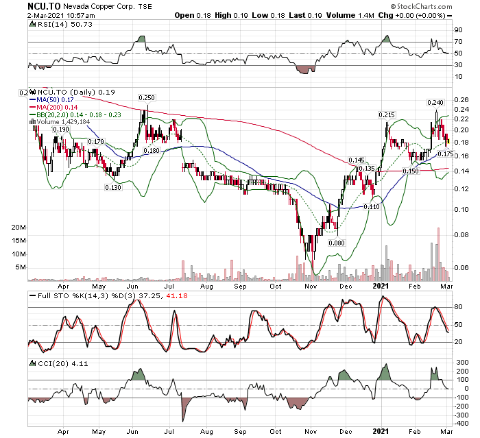Image resolution: width=480 pixels, height=438 pixels.
Task: Click the Nevada Copper Corp. company name
Action: pyautogui.click(x=99, y=6)
